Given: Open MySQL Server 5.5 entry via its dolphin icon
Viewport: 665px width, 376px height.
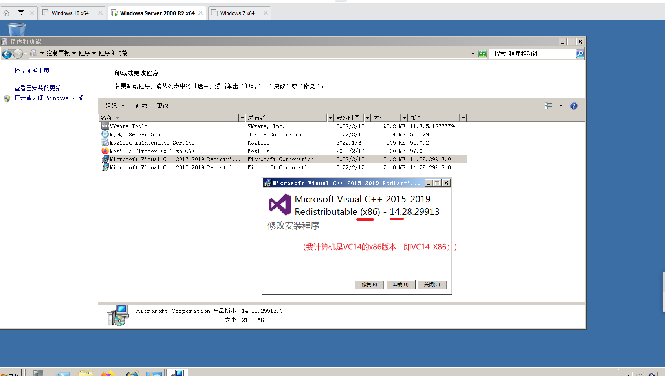Looking at the screenshot, I should [105, 134].
